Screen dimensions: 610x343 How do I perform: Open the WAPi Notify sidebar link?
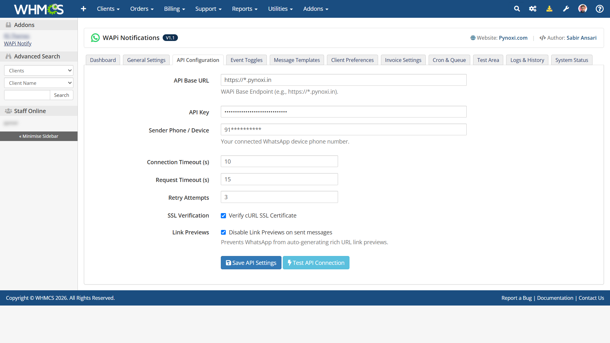pyautogui.click(x=18, y=44)
